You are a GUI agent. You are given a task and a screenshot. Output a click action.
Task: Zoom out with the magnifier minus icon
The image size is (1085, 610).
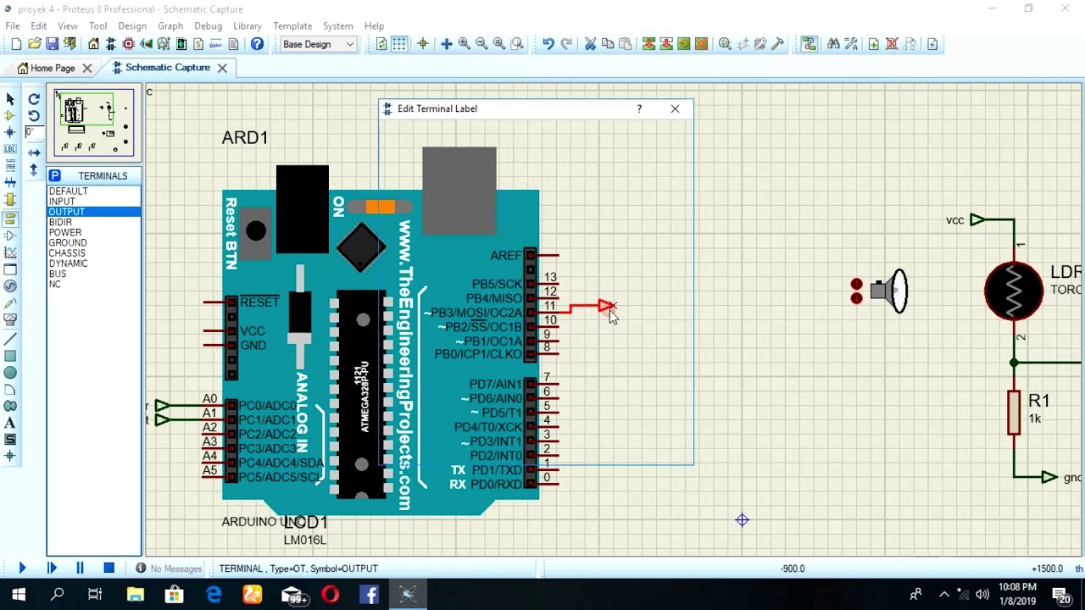click(x=481, y=44)
